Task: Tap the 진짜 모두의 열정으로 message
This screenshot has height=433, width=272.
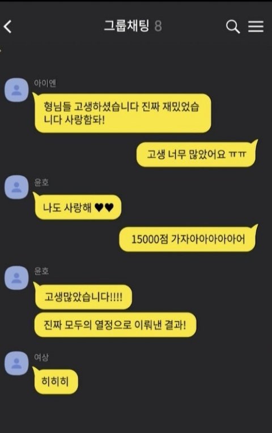Action: click(x=115, y=324)
